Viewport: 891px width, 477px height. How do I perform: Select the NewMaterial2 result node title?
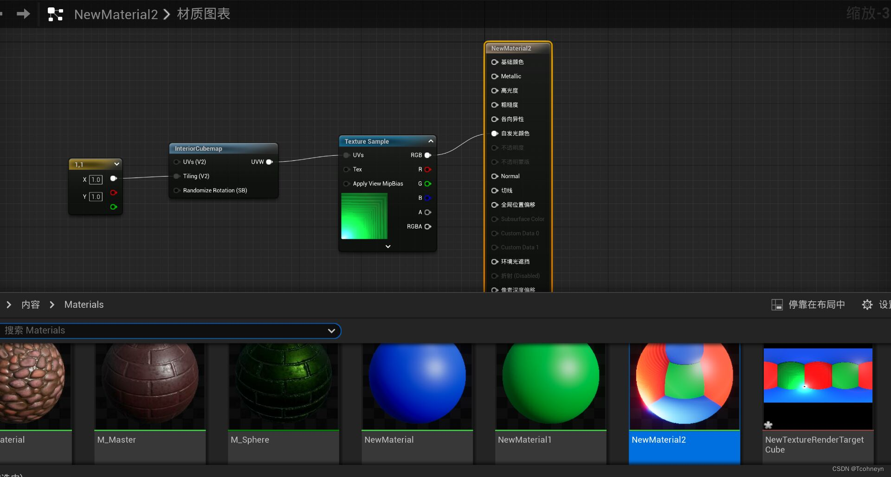[511, 48]
